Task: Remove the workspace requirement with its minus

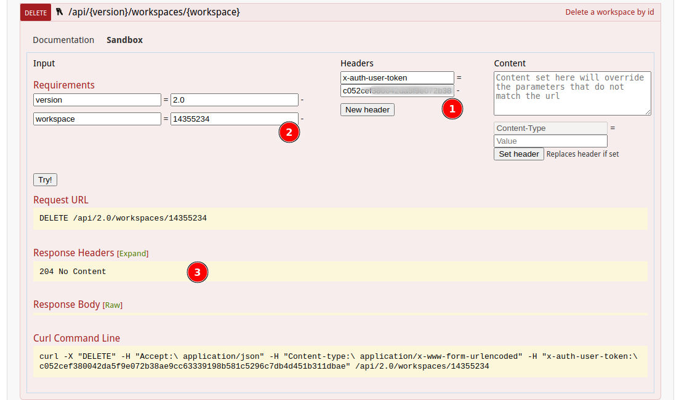Action: (x=302, y=119)
